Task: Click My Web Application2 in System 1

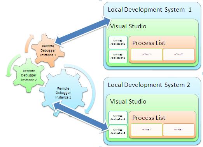Action: (x=118, y=56)
